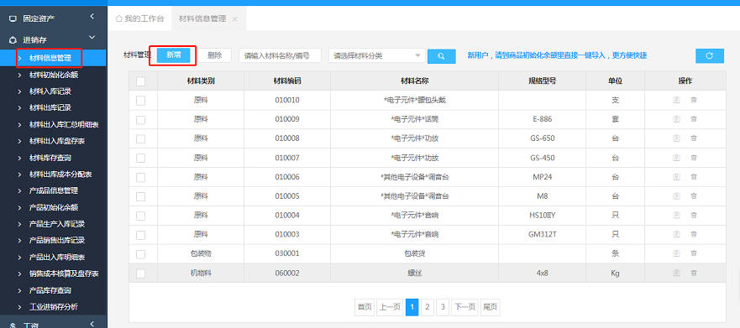This screenshot has height=328, width=740.
Task: Edit the M8 row
Action: coord(676,196)
